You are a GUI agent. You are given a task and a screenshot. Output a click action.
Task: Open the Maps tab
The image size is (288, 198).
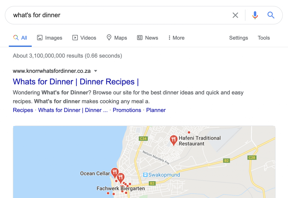(x=117, y=38)
